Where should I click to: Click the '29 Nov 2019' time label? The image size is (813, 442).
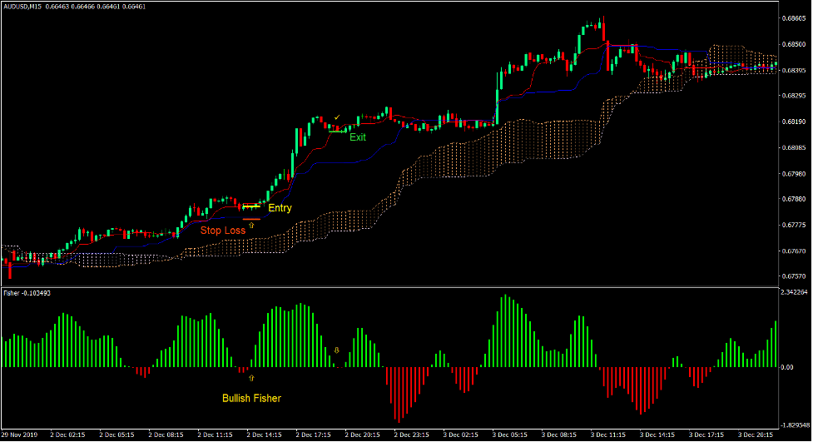[20, 435]
